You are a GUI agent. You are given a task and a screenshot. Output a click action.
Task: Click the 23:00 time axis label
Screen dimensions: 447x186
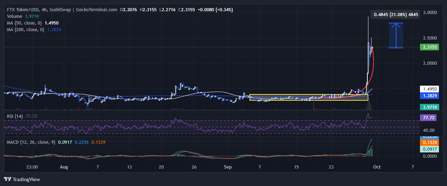32,167
